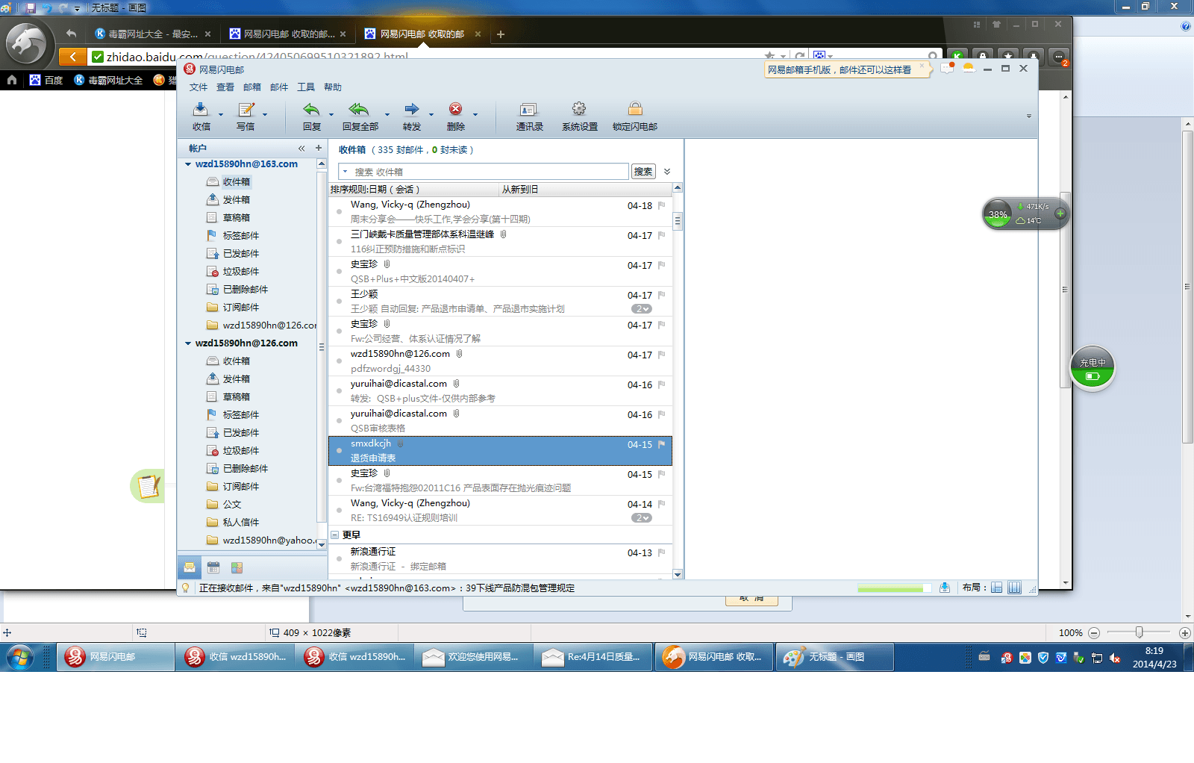This screenshot has height=763, width=1194.
Task: Click the 转发 forward icon
Action: 411,110
